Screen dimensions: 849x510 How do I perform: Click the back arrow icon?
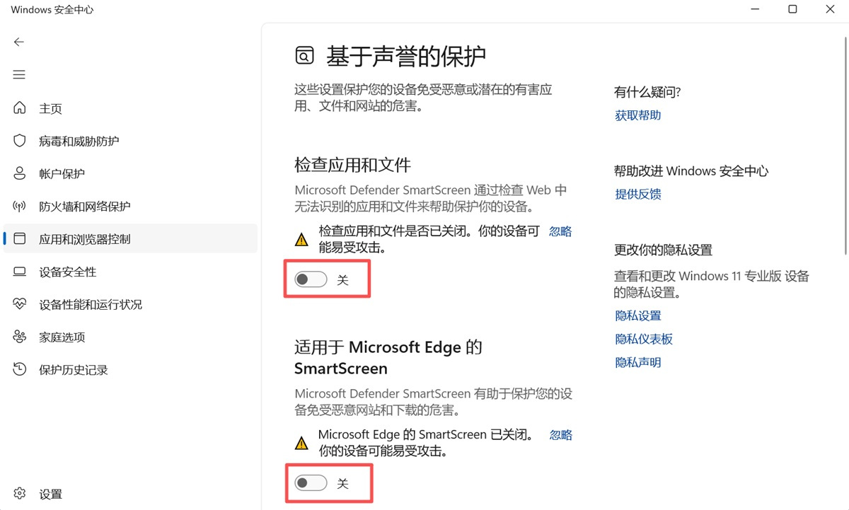19,42
